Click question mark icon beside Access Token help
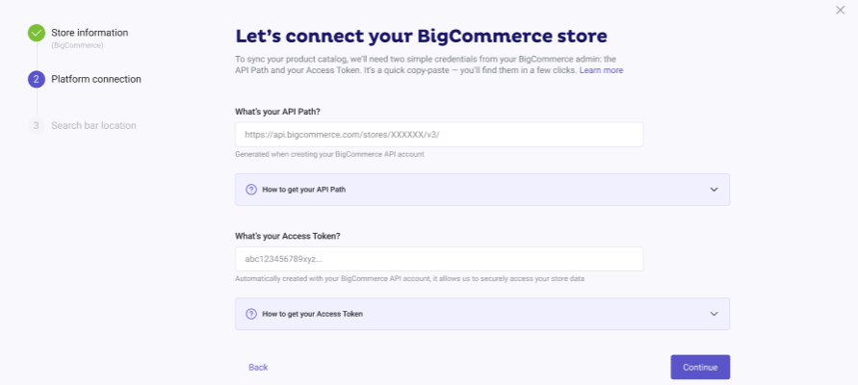This screenshot has height=385, width=858. pyautogui.click(x=251, y=314)
